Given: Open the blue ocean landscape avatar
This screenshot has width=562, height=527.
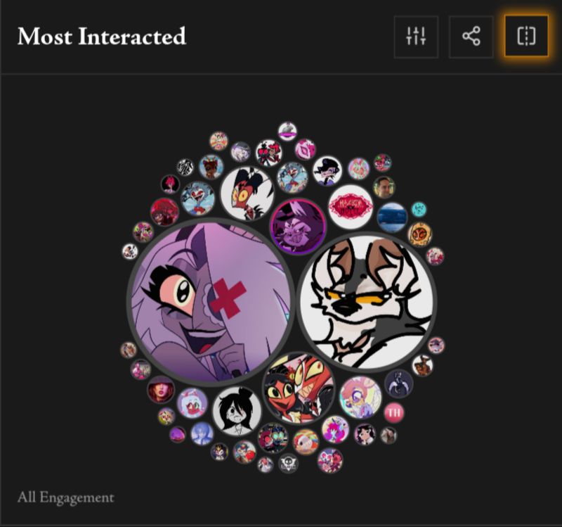Looking at the screenshot, I should (x=392, y=217).
